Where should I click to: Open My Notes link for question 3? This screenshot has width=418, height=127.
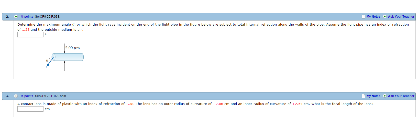coord(373,96)
